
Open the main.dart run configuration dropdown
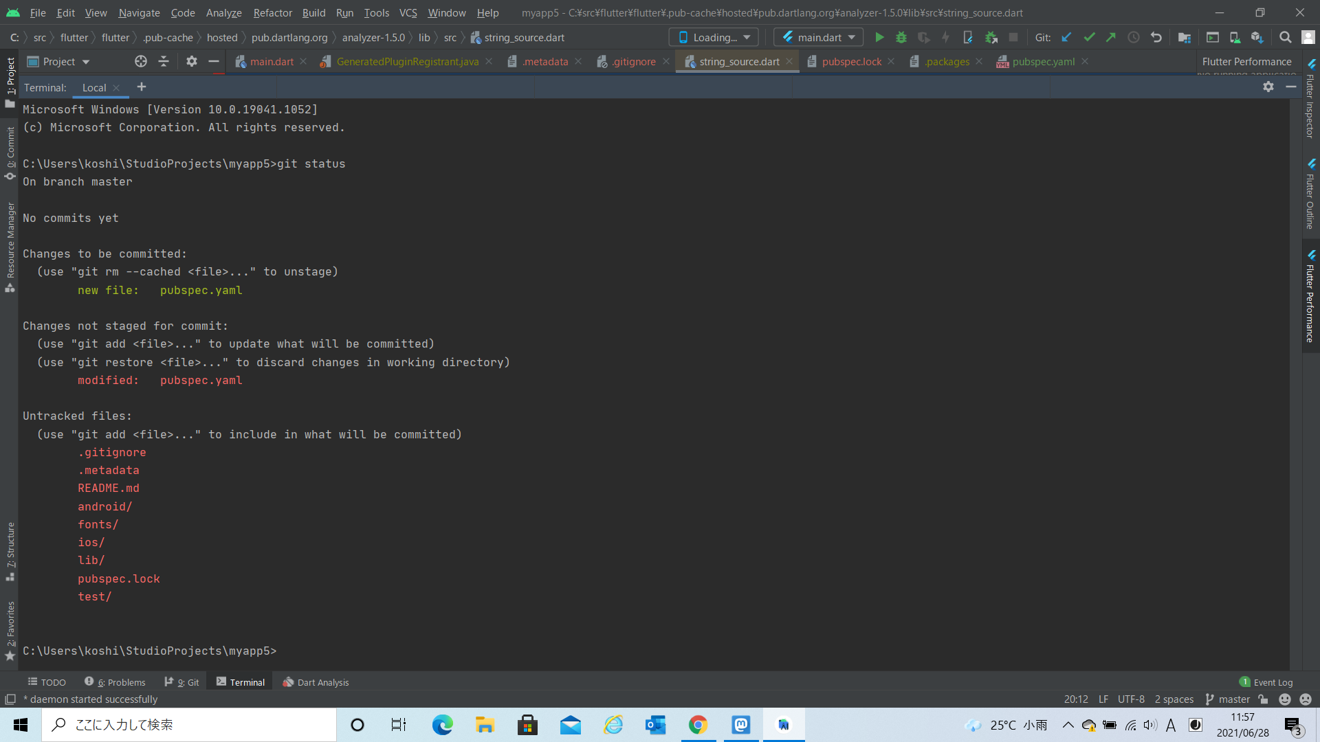(818, 37)
